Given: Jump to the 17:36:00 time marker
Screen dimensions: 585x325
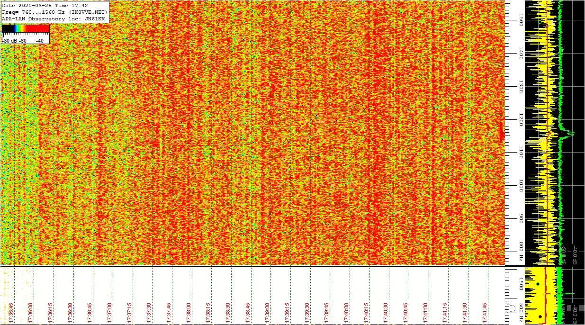Looking at the screenshot, I should pyautogui.click(x=30, y=312).
